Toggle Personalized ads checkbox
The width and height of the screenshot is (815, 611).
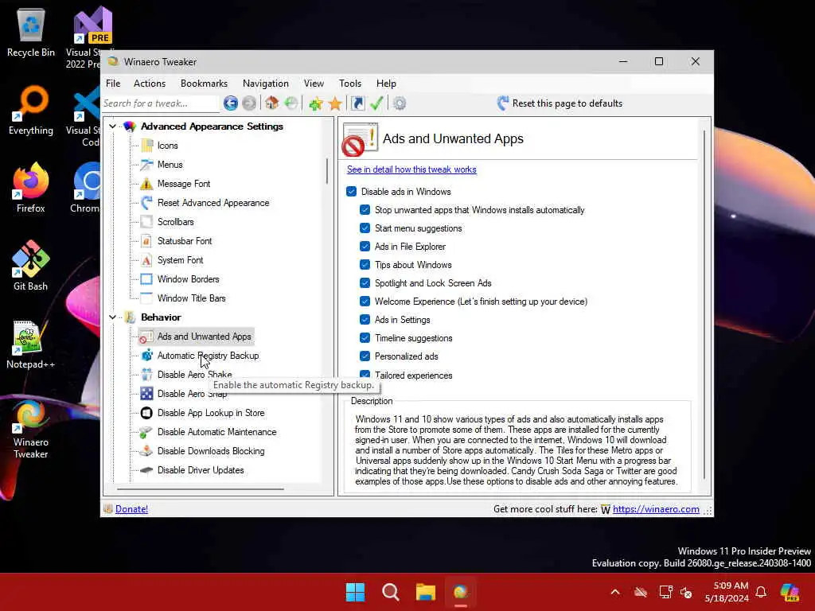(x=365, y=356)
